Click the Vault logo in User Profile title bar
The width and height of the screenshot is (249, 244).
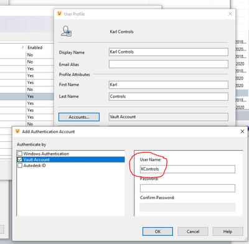point(60,14)
